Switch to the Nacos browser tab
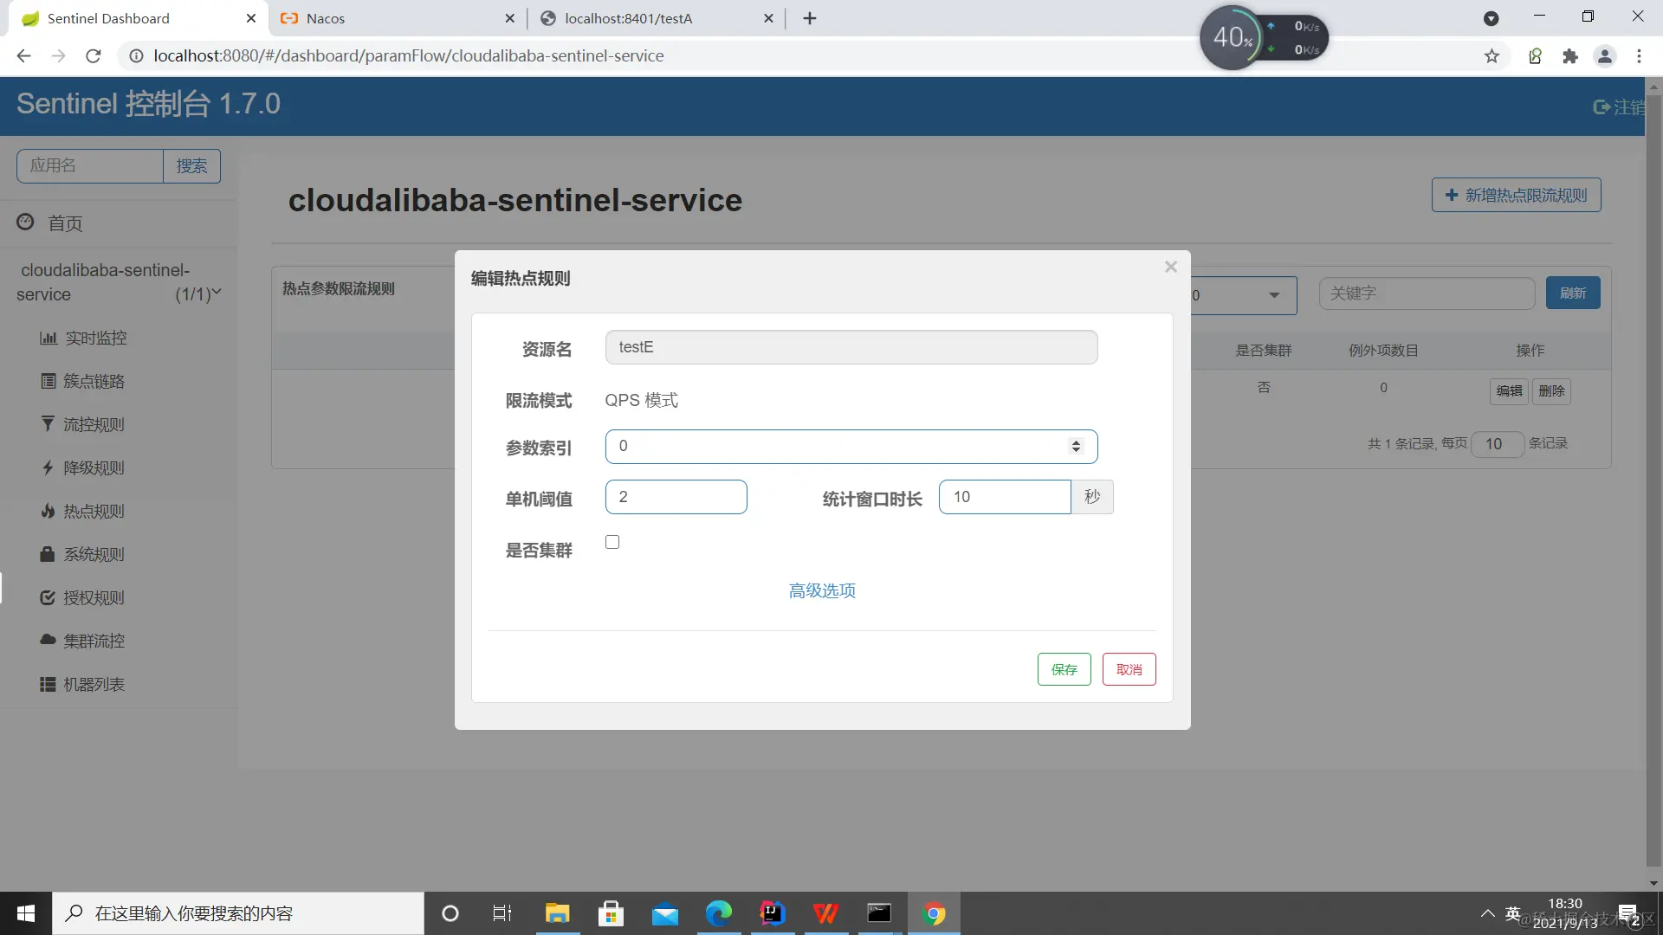This screenshot has width=1663, height=935. tap(326, 18)
